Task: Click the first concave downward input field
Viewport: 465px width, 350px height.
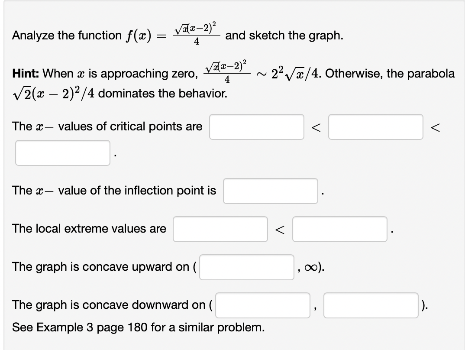Action: click(262, 305)
